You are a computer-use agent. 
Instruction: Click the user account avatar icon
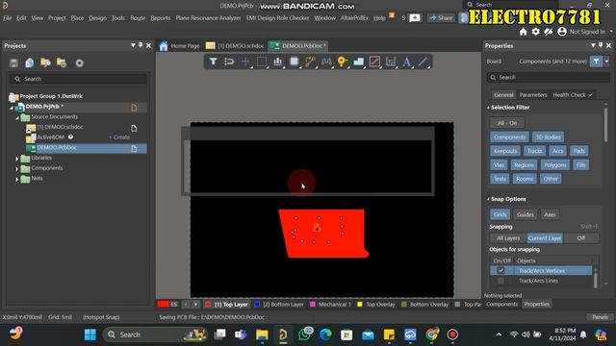point(562,32)
